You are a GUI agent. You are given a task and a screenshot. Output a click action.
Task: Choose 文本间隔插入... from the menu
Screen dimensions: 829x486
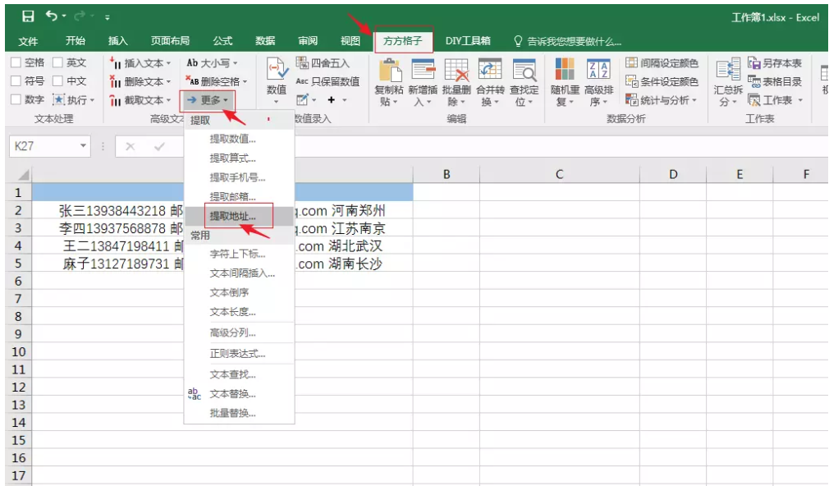point(239,273)
